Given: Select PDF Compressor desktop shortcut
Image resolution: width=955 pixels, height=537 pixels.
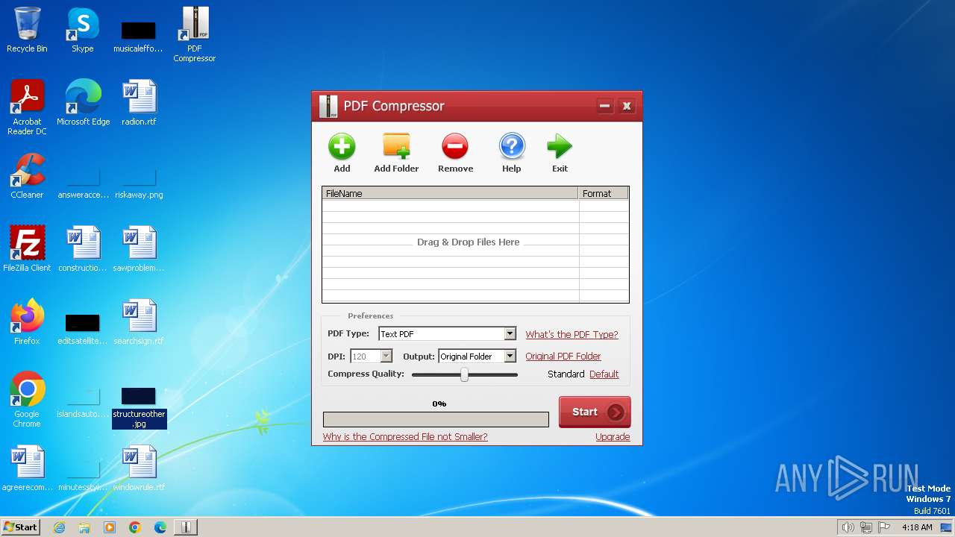Looking at the screenshot, I should coord(195,34).
